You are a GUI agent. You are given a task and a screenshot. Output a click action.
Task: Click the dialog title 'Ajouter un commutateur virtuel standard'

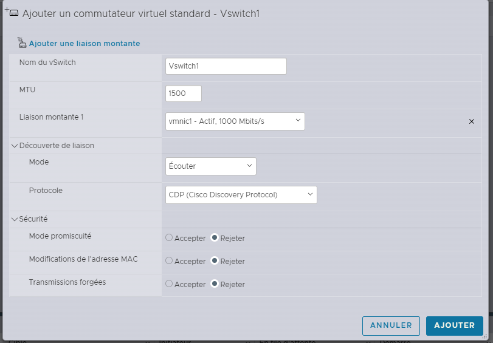[x=141, y=13]
